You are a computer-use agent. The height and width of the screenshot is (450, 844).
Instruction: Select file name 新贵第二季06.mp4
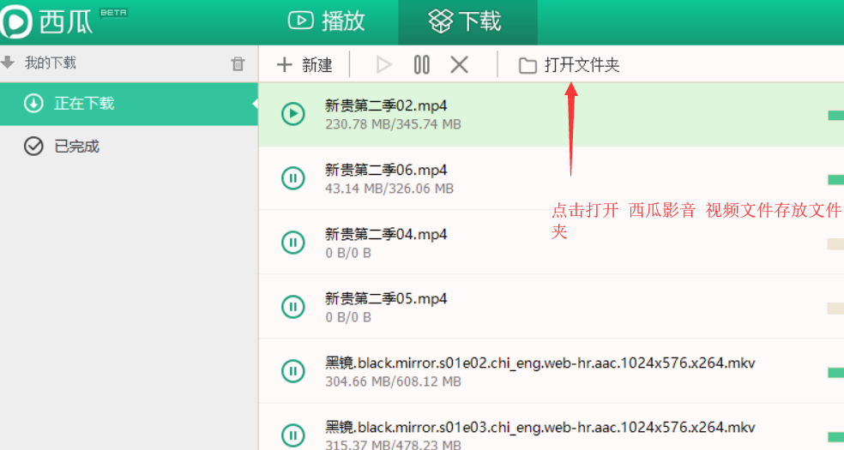(x=386, y=170)
